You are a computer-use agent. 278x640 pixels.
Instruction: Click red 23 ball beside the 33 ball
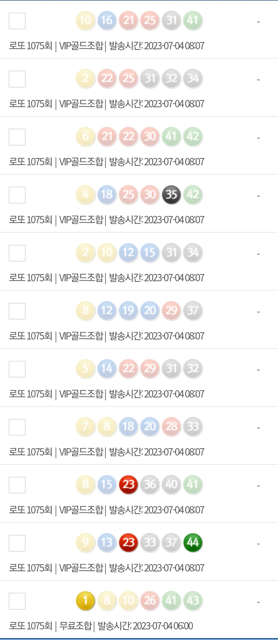[128, 542]
